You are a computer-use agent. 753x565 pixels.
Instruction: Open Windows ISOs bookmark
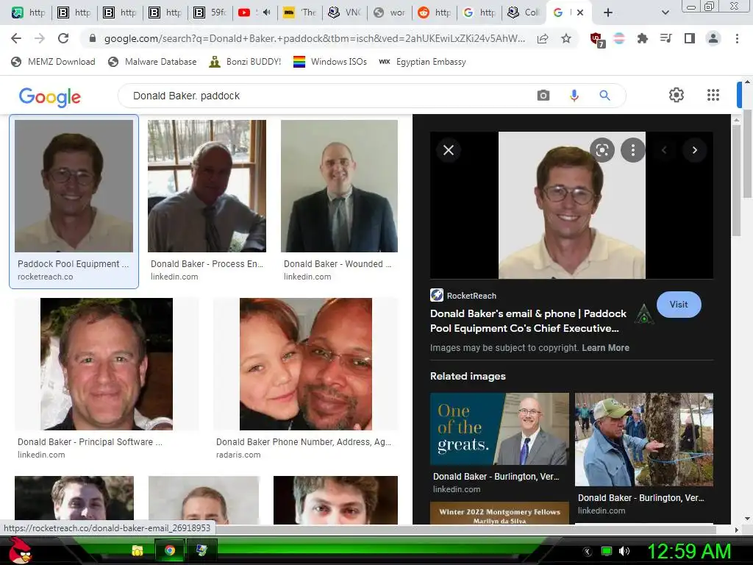[330, 62]
